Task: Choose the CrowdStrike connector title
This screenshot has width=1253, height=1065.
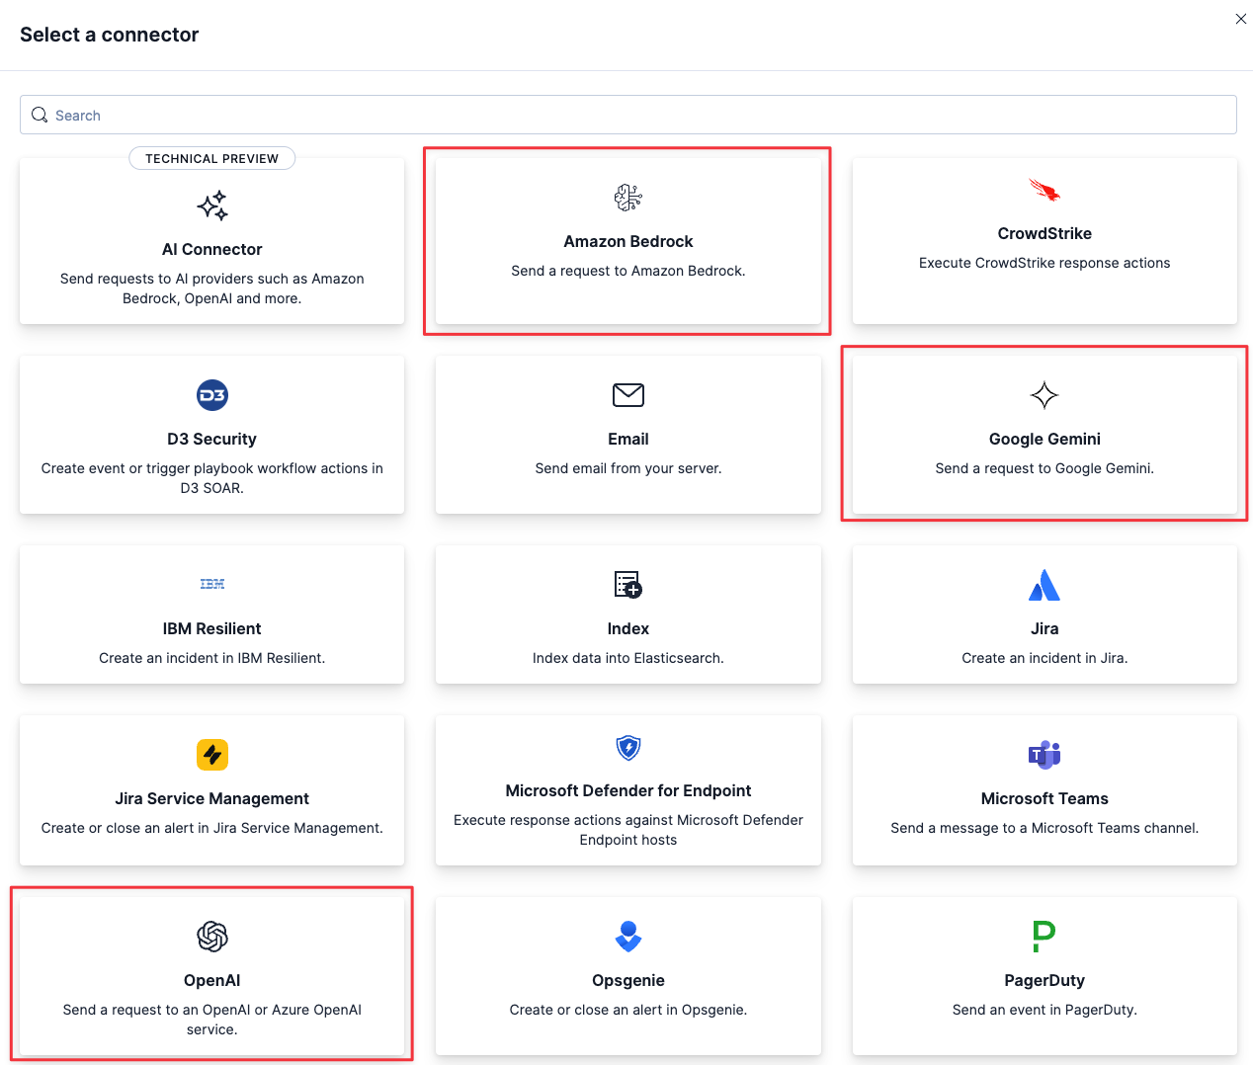Action: click(1044, 233)
